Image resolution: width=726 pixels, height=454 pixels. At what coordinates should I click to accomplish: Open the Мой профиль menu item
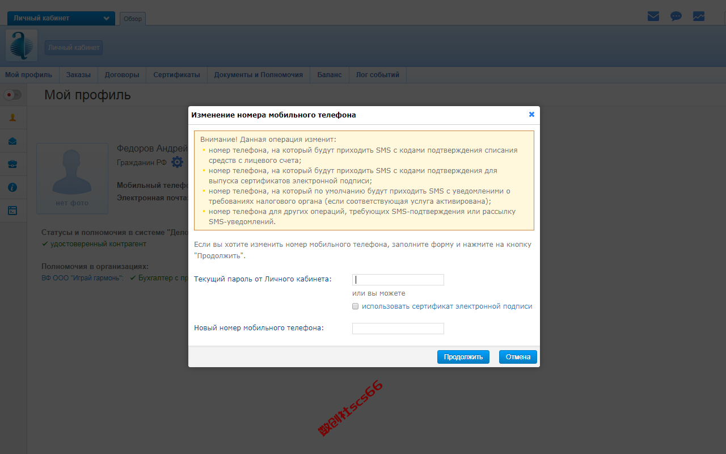click(x=29, y=75)
